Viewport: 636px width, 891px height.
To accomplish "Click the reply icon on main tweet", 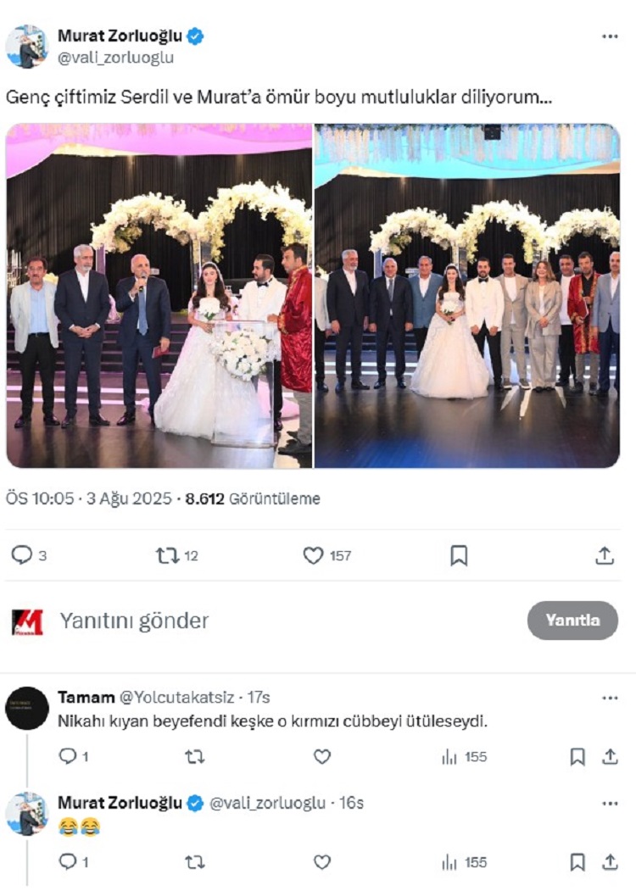I will point(22,555).
